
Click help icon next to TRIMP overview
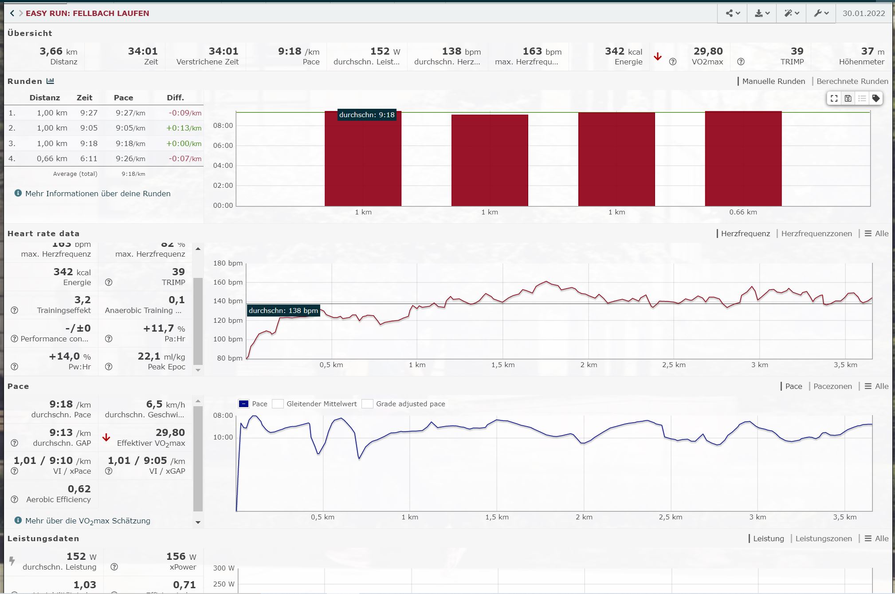pyautogui.click(x=741, y=62)
